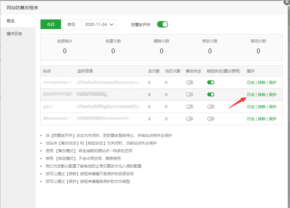Enable 备份状态 for the first site row
290x208 pixels.
[x=190, y=82]
